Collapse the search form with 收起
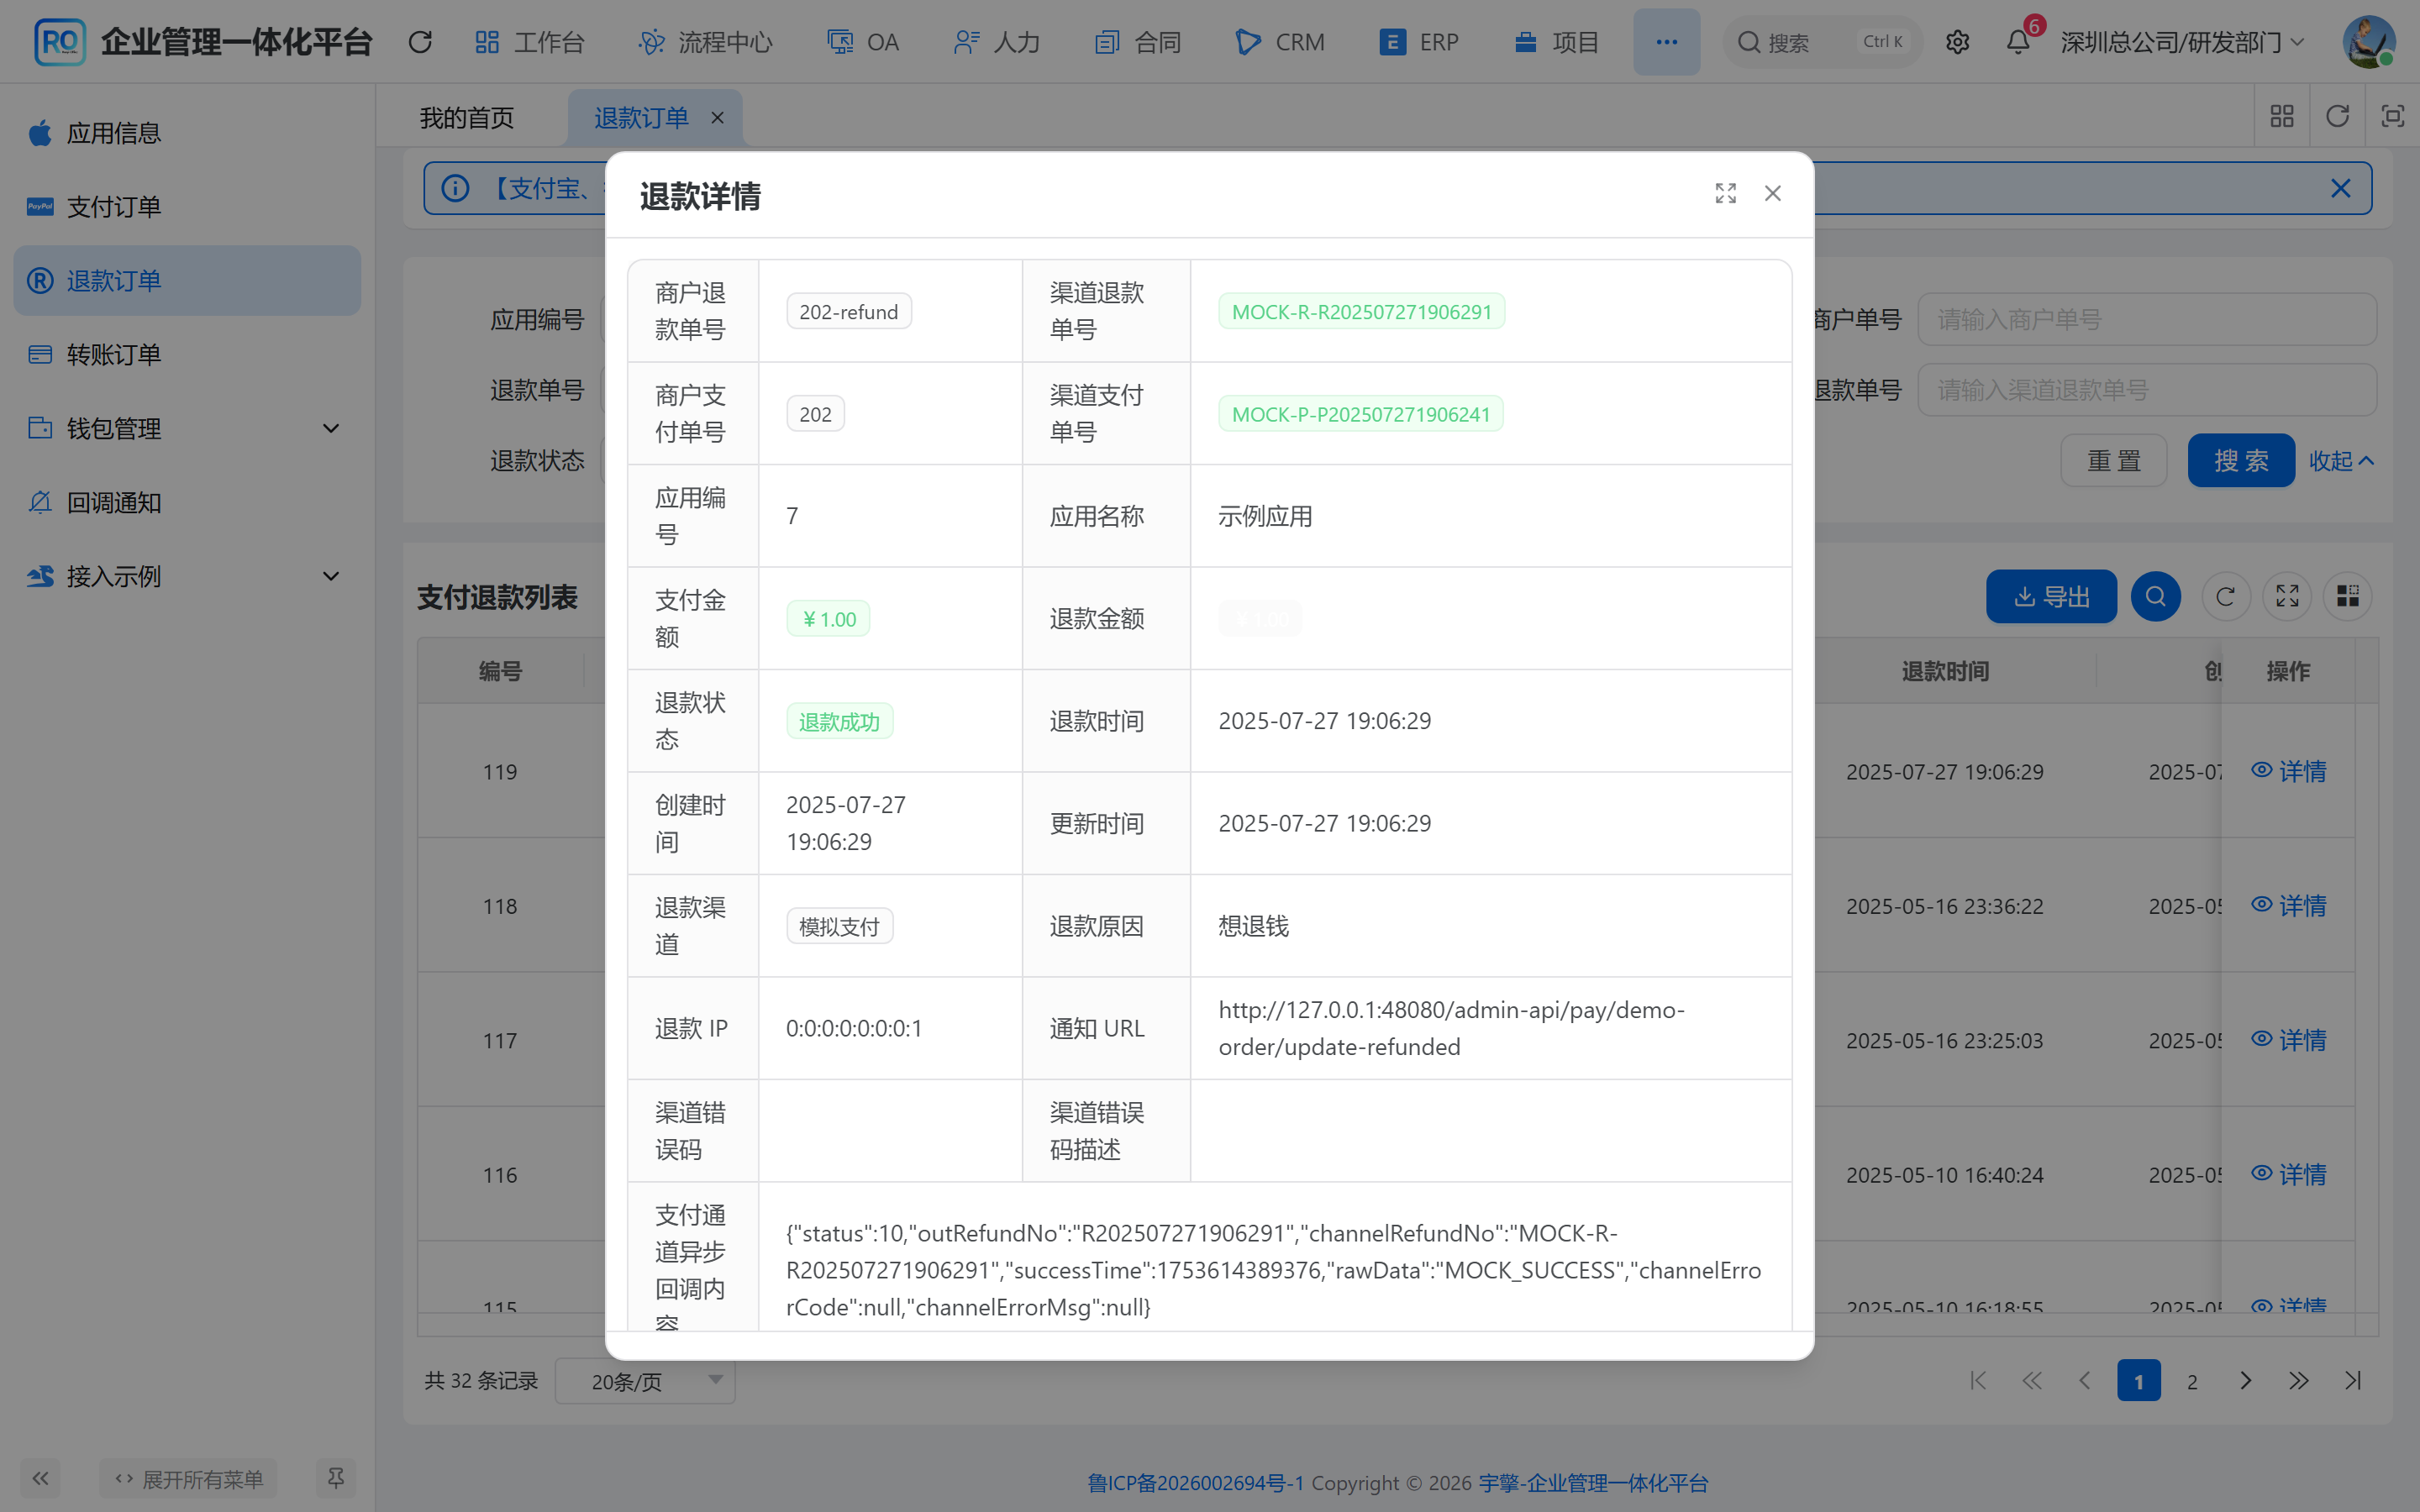 (x=2341, y=461)
